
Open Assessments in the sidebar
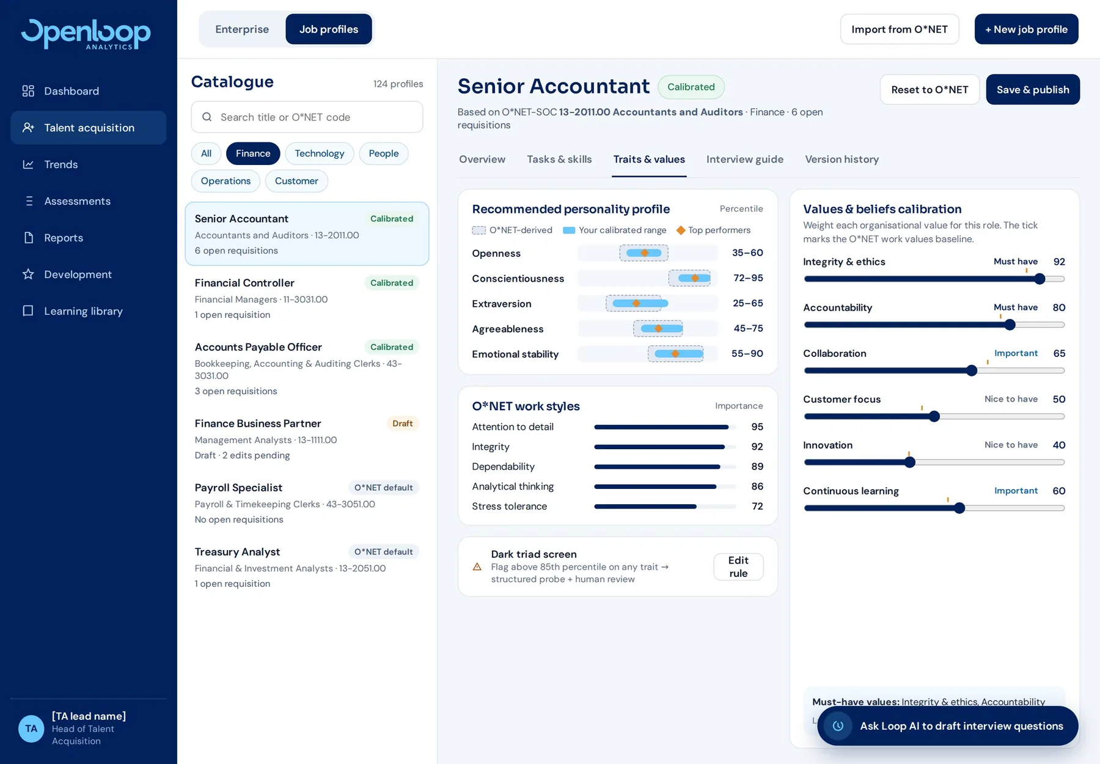pos(88,201)
